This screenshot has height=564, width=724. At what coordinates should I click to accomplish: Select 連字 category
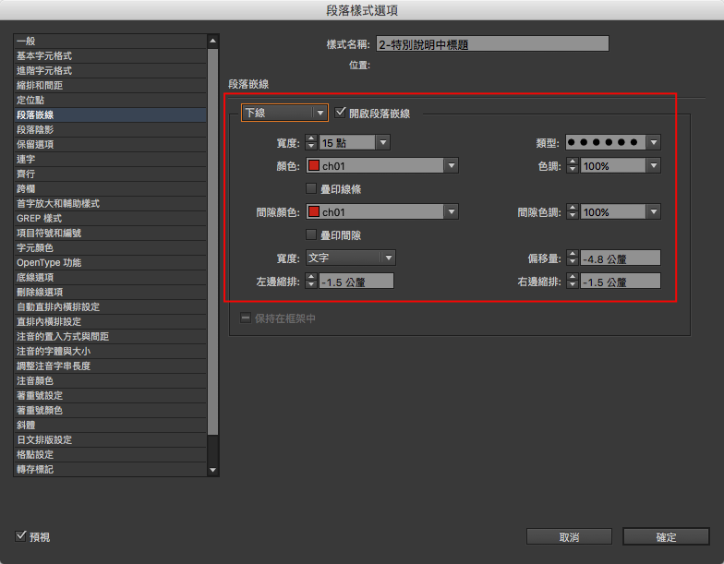(x=110, y=159)
